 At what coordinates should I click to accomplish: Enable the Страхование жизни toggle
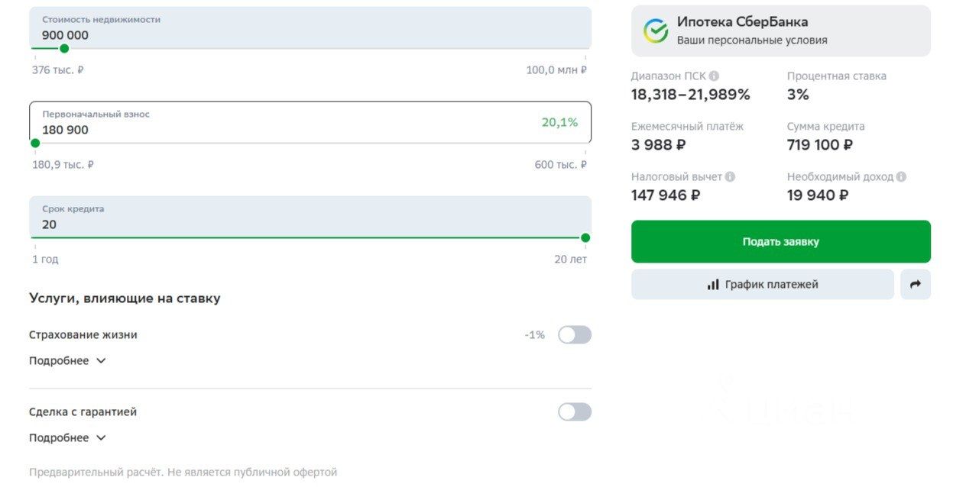(x=574, y=335)
